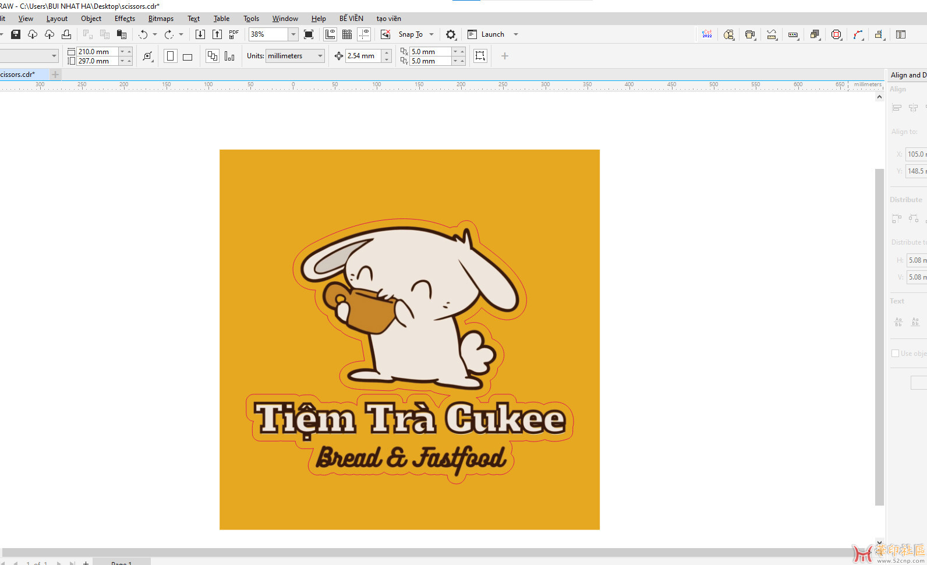Image resolution: width=927 pixels, height=565 pixels.
Task: Expand the Undo history dropdown arrow
Action: (155, 34)
